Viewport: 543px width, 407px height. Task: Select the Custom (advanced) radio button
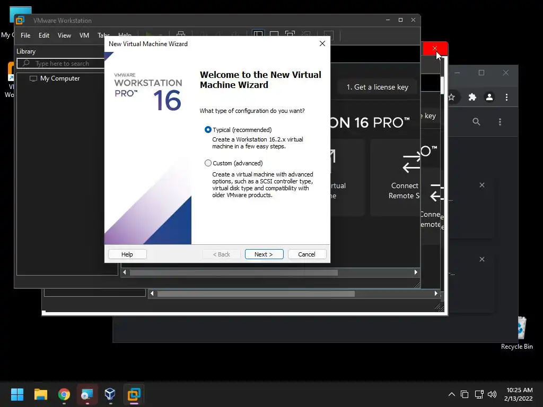(208, 163)
